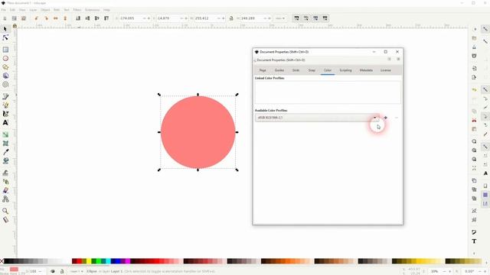Image resolution: width=490 pixels, height=275 pixels.
Task: Increase Y position value
Action: (x=186, y=18)
